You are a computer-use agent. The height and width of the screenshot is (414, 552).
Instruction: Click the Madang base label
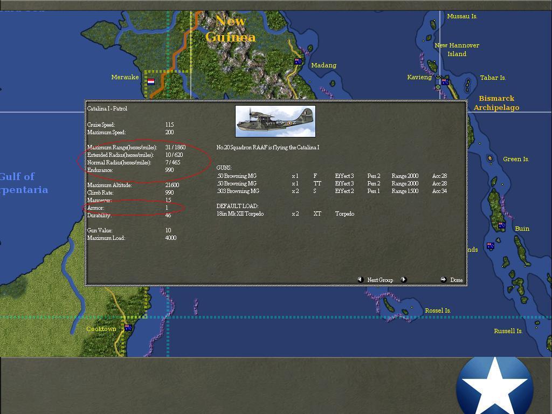[323, 65]
